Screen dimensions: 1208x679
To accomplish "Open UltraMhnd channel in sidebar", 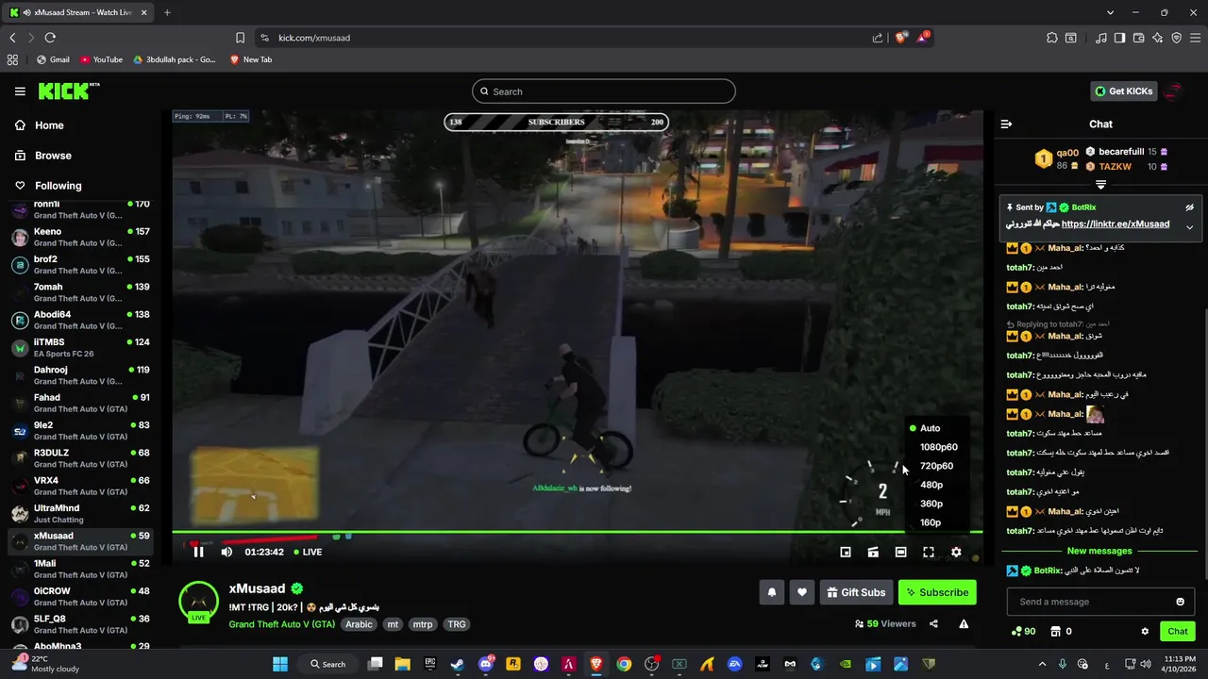I will click(80, 513).
